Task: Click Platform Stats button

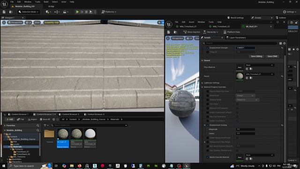Action: coord(232,32)
